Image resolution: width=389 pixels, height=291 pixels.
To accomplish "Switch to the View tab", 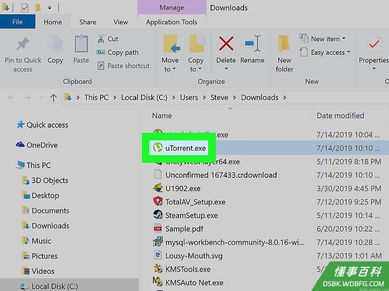I will pyautogui.click(x=121, y=22).
